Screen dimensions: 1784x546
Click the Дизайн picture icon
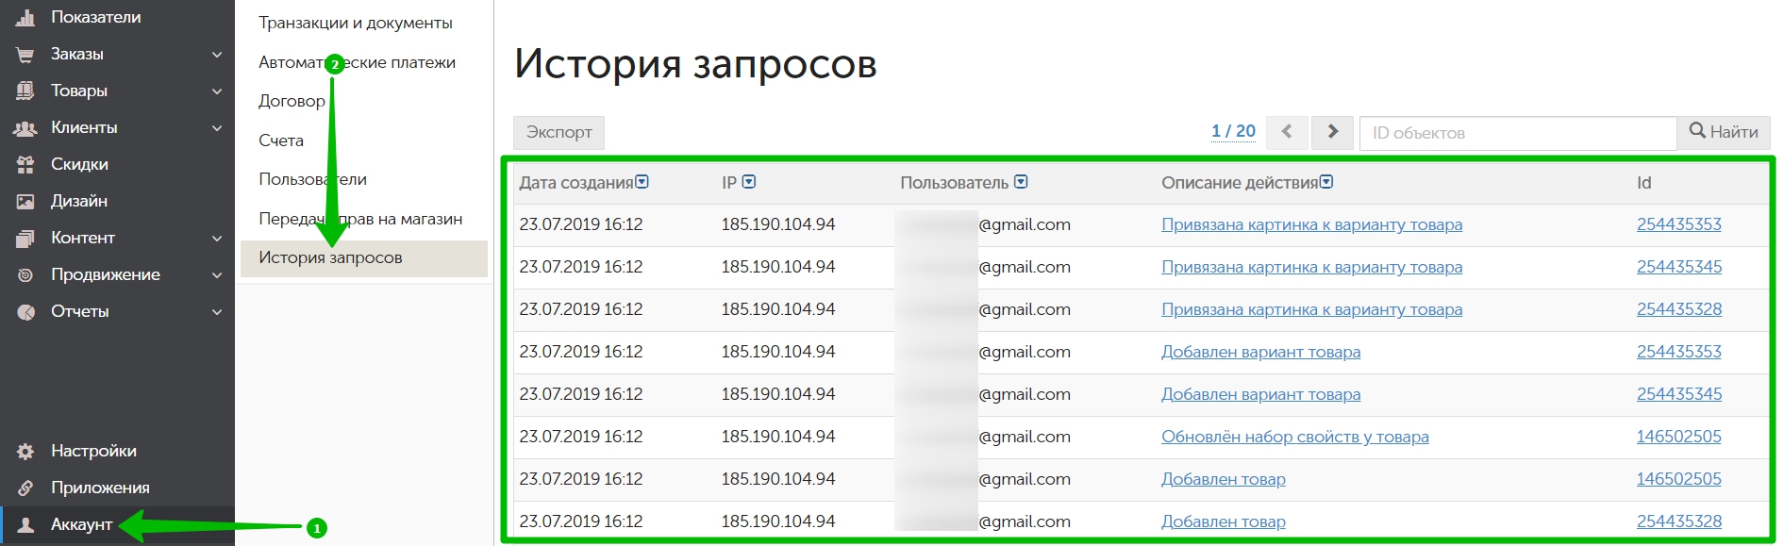[x=25, y=201]
